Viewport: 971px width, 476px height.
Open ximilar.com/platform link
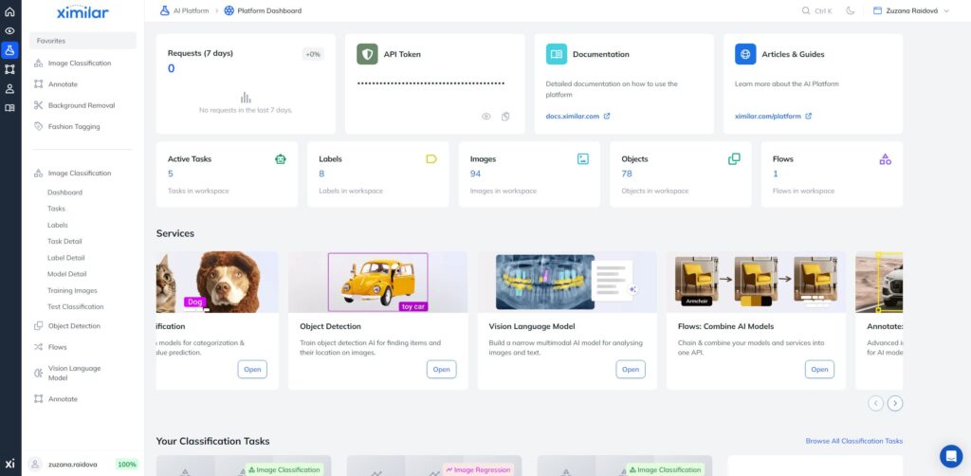[773, 116]
